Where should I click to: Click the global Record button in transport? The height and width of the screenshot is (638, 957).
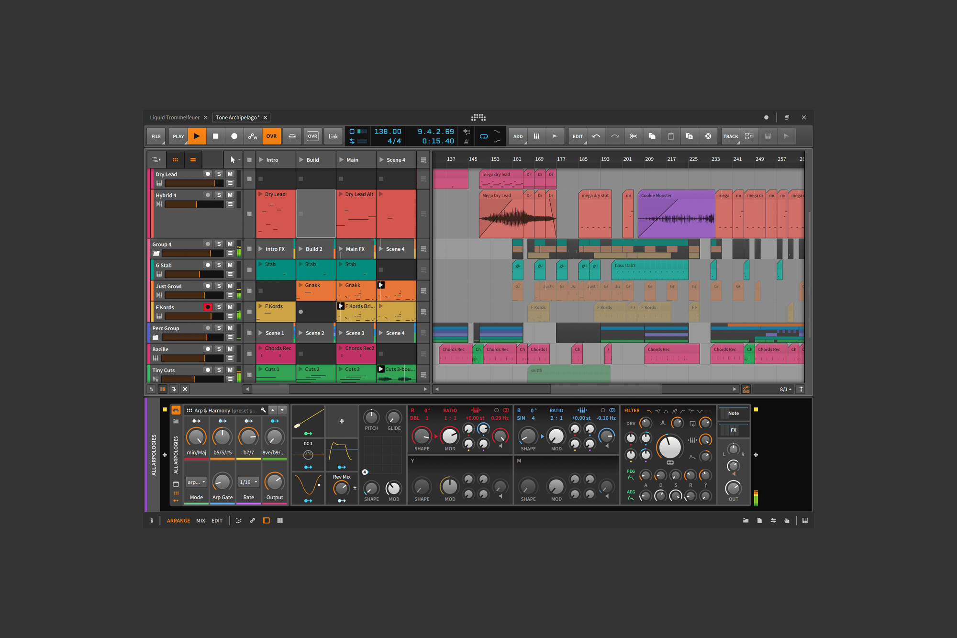pos(234,136)
